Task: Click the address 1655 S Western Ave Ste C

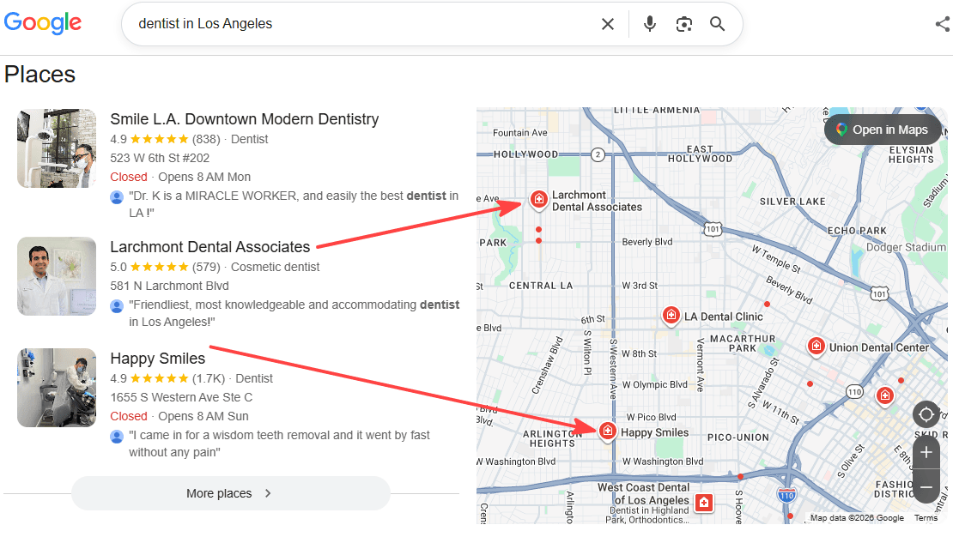Action: point(181,397)
